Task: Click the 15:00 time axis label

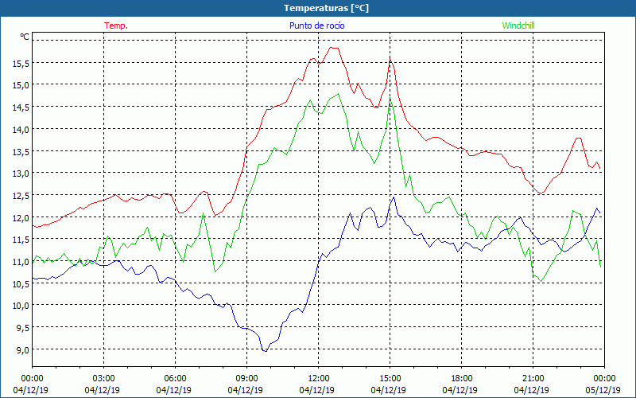Action: click(390, 379)
